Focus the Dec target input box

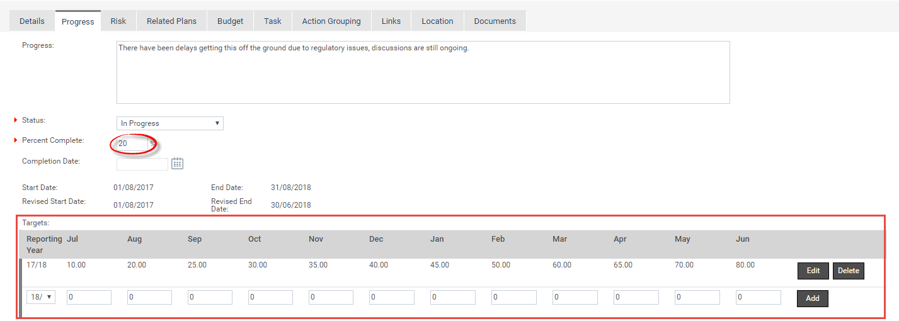coord(392,297)
